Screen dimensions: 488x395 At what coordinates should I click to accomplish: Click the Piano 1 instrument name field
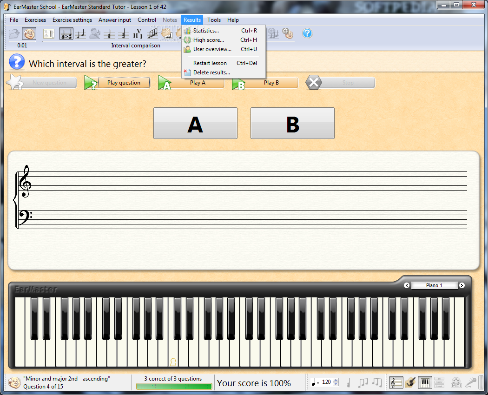pos(434,285)
